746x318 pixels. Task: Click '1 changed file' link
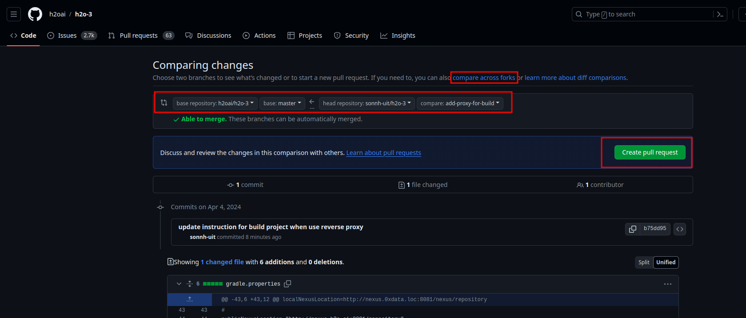tap(222, 262)
